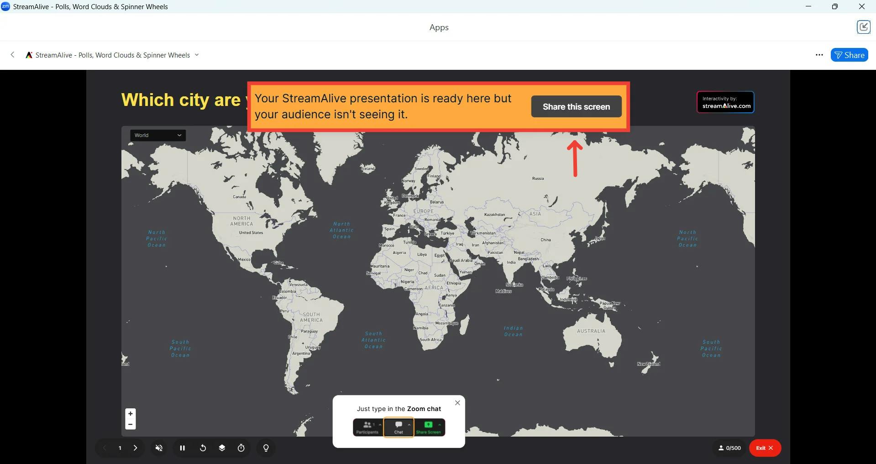Image resolution: width=876 pixels, height=464 pixels.
Task: Click the Zoom app icon in title bar
Action: coord(5,6)
